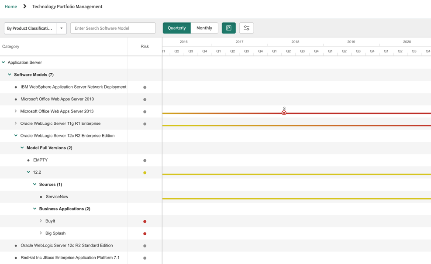Click the 2016 year header
The height and width of the screenshot is (264, 431).
point(183,42)
